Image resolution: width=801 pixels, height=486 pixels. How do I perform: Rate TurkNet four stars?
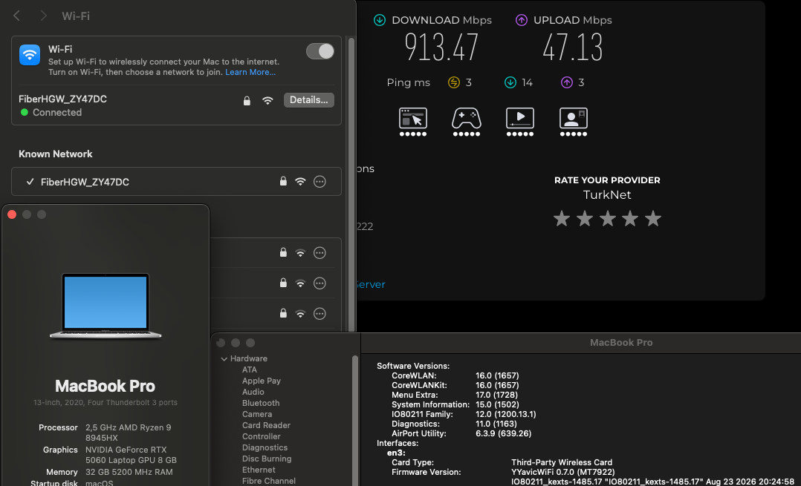[630, 219]
